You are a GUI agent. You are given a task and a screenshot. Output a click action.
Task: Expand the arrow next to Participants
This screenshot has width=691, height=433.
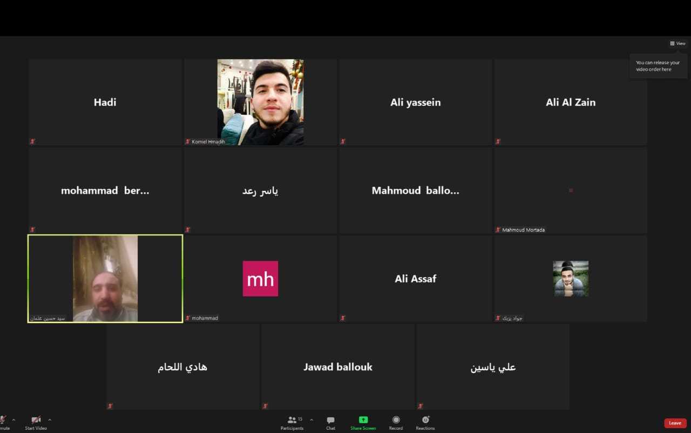(311, 420)
